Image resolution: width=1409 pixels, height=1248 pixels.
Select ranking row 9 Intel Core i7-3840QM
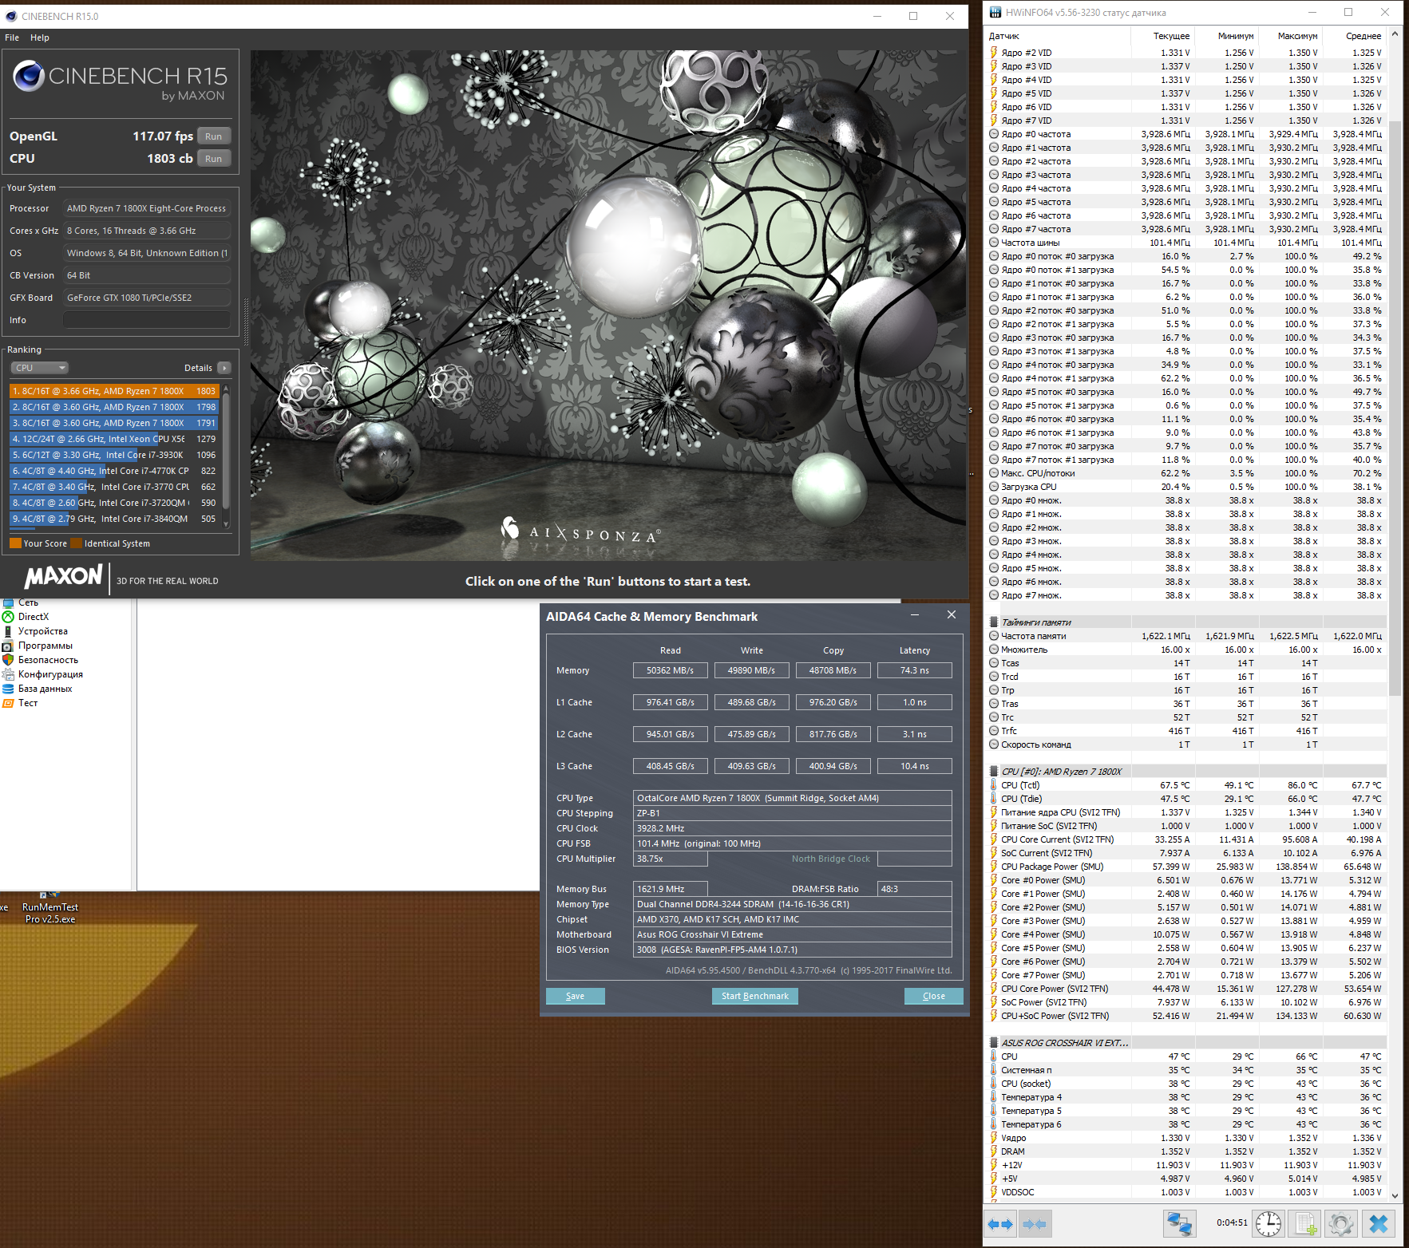(114, 519)
